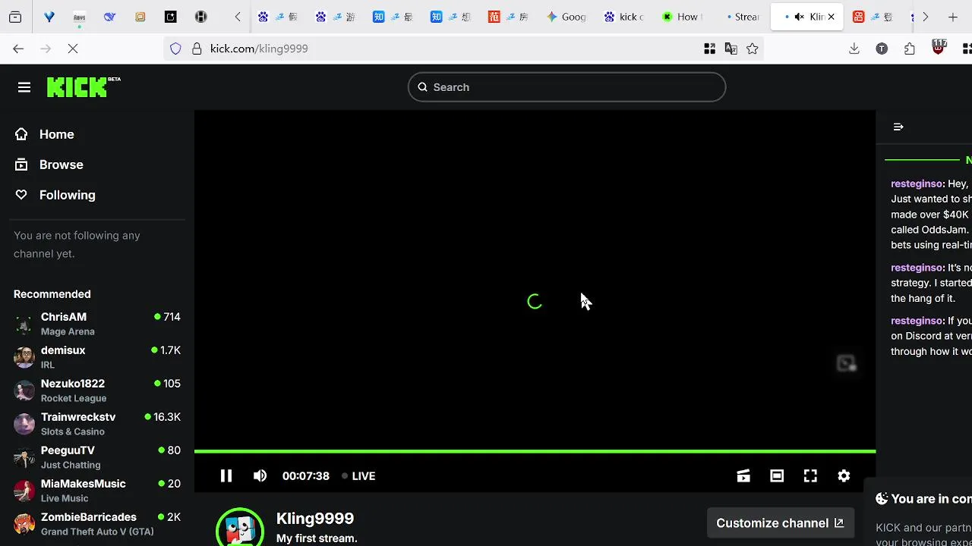Open ChrisAM recommended channel
This screenshot has height=546, width=972.
(97, 324)
